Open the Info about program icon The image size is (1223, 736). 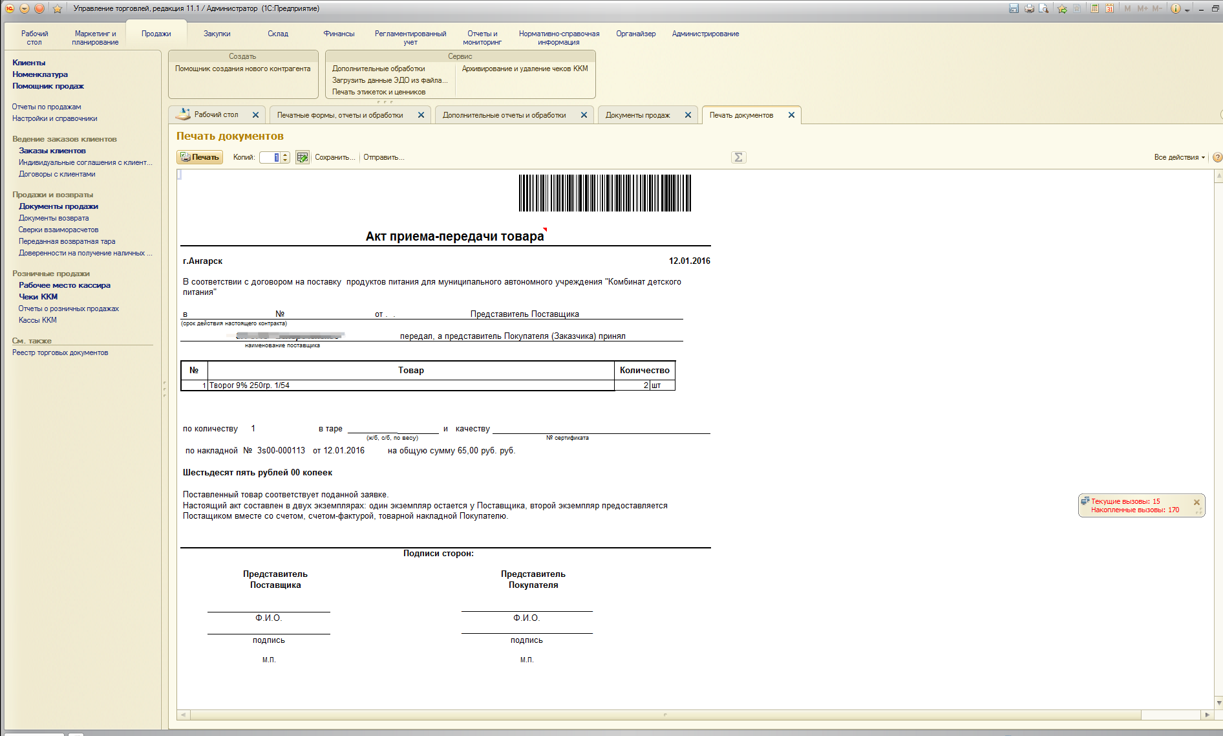1176,8
